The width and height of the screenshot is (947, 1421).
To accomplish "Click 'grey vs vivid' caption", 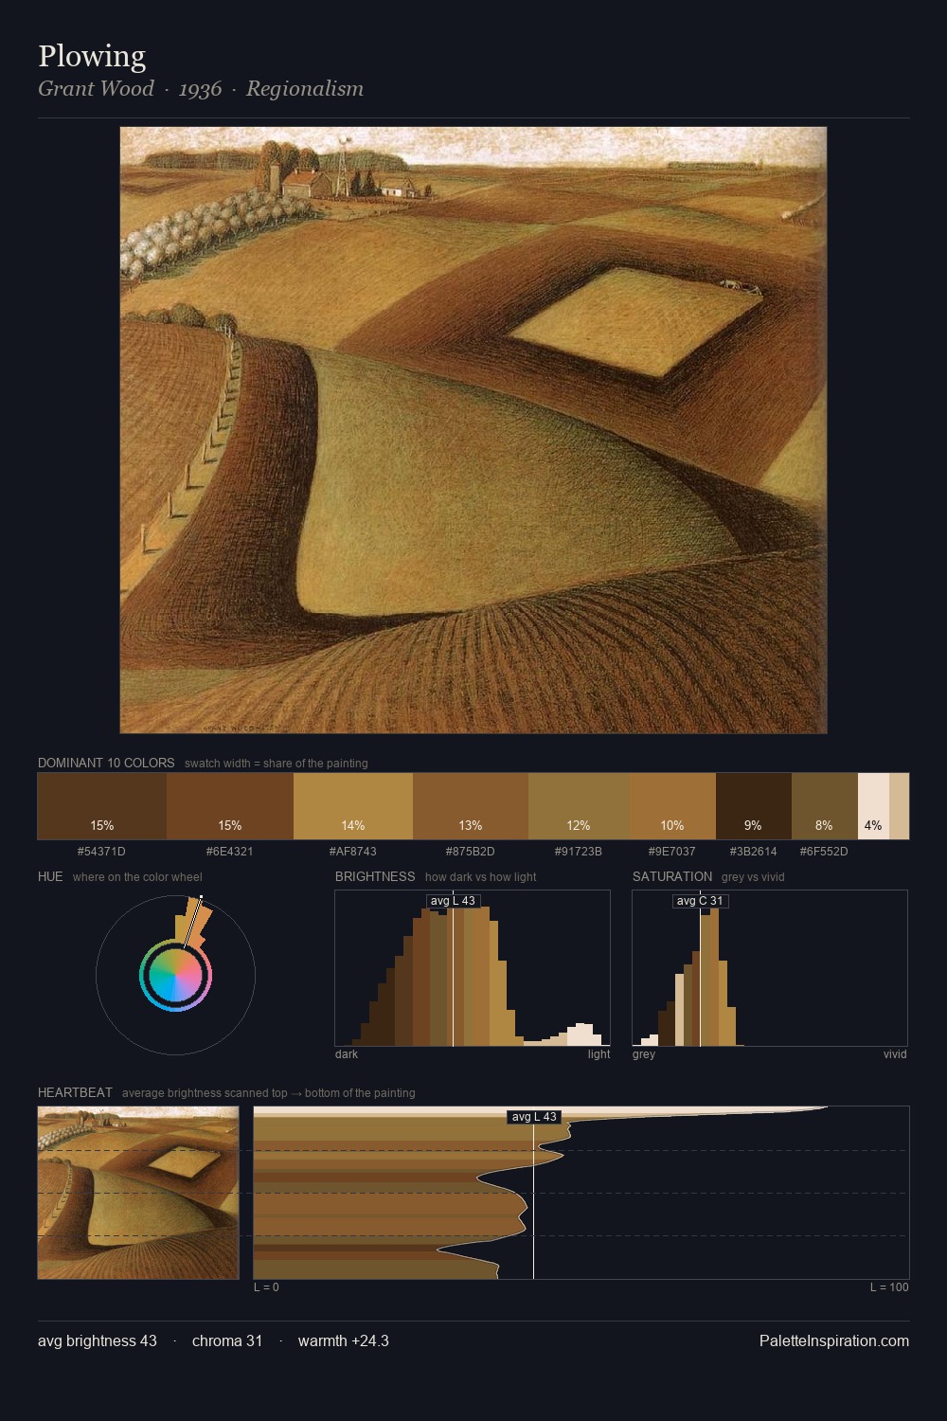I will point(753,877).
